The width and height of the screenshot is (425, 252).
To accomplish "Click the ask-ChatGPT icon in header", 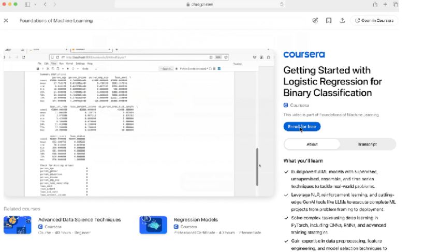I will 315,21.
